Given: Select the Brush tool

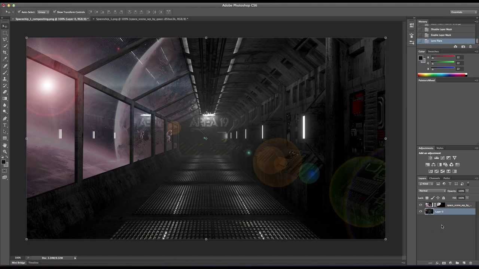Looking at the screenshot, I should point(5,72).
